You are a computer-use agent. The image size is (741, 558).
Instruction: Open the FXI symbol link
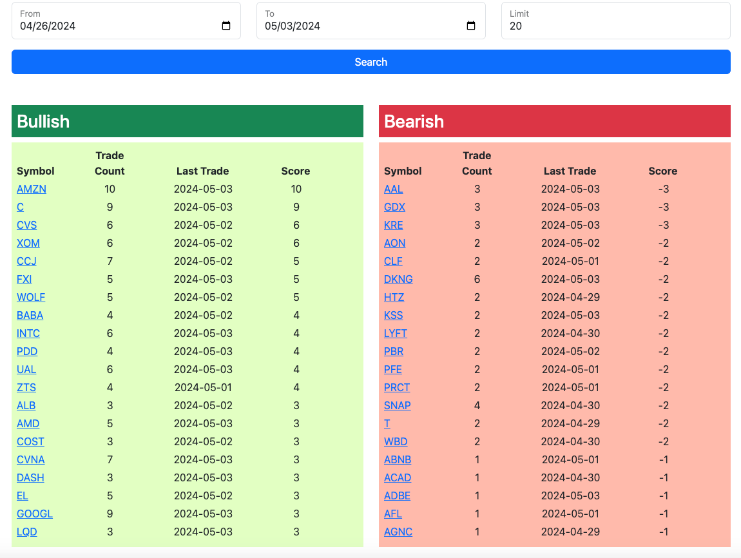click(24, 279)
